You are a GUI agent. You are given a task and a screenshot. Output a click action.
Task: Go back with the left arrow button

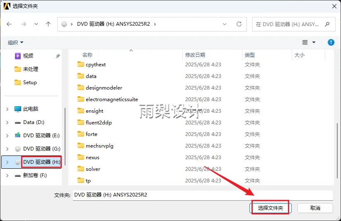coord(9,24)
